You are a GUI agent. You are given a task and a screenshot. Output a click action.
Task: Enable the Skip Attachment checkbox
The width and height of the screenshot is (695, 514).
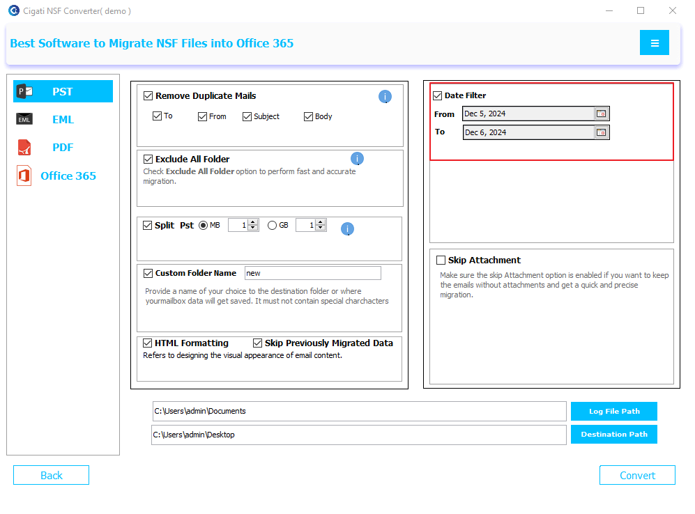point(441,260)
